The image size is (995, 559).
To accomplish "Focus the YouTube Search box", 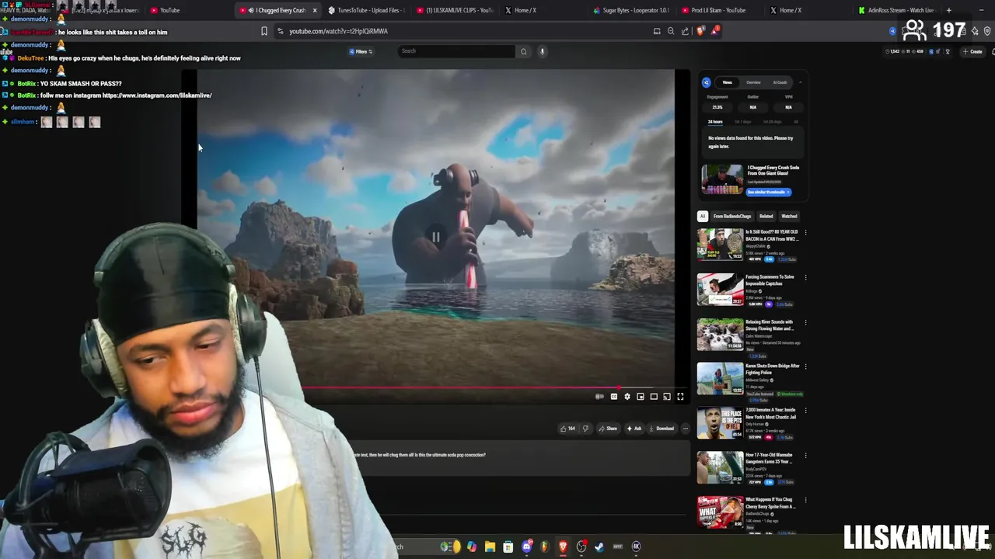I will click(456, 51).
